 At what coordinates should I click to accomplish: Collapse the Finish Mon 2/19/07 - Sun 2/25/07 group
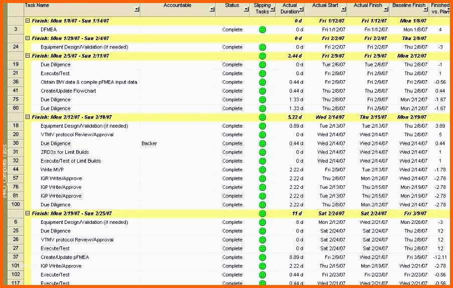click(28, 213)
